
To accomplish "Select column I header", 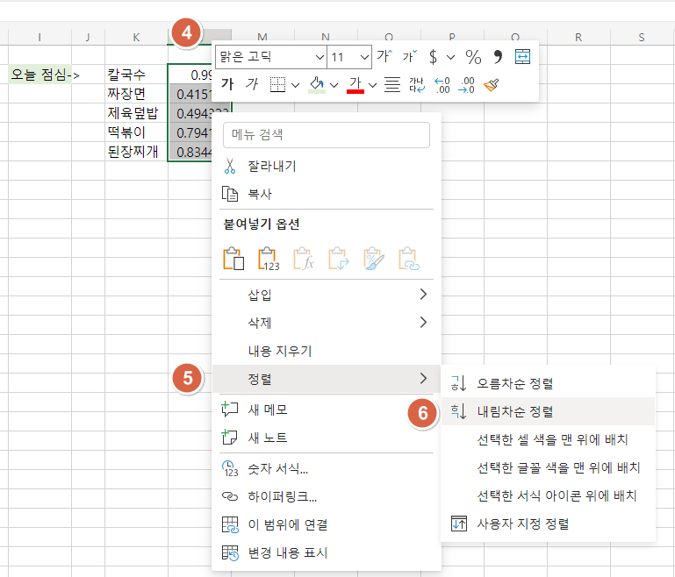I will tap(39, 38).
